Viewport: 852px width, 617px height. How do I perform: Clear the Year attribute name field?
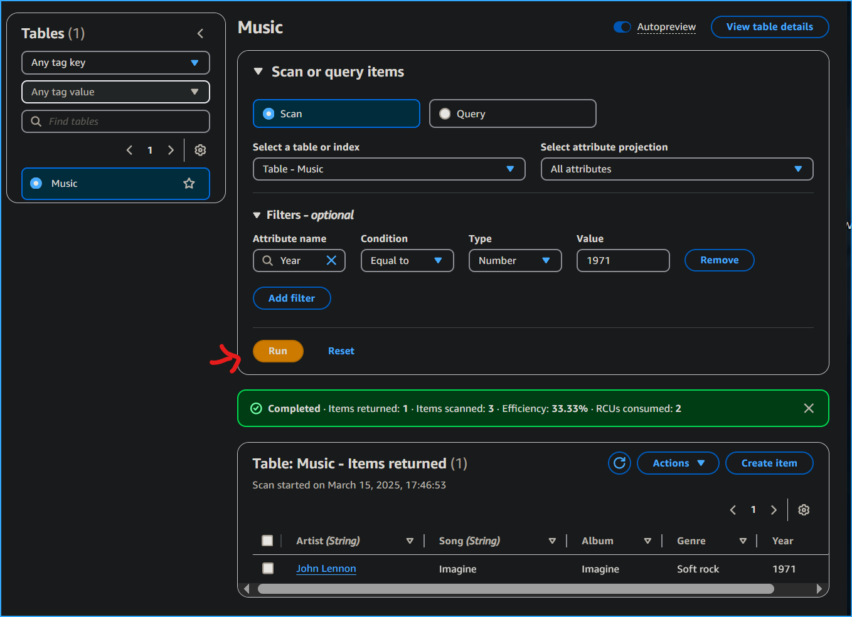click(x=331, y=261)
